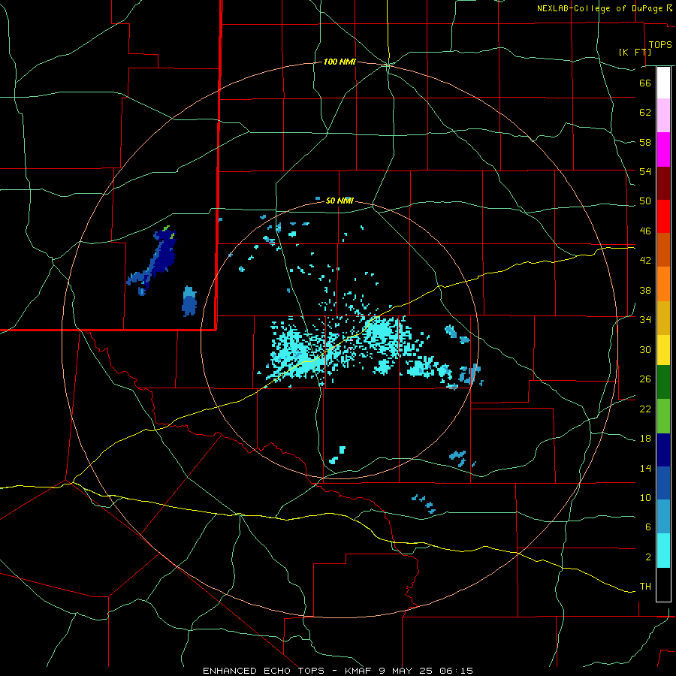Click the legend value 30
This screenshot has width=676, height=676.
(x=645, y=349)
